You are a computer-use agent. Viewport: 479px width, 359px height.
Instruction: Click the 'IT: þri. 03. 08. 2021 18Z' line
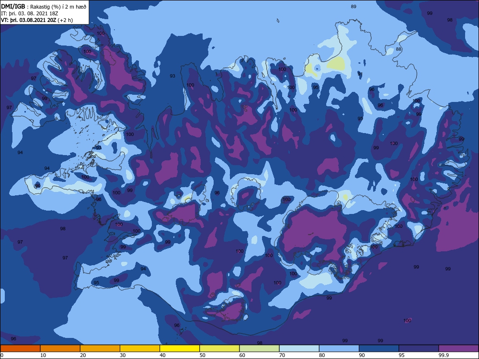(x=30, y=13)
